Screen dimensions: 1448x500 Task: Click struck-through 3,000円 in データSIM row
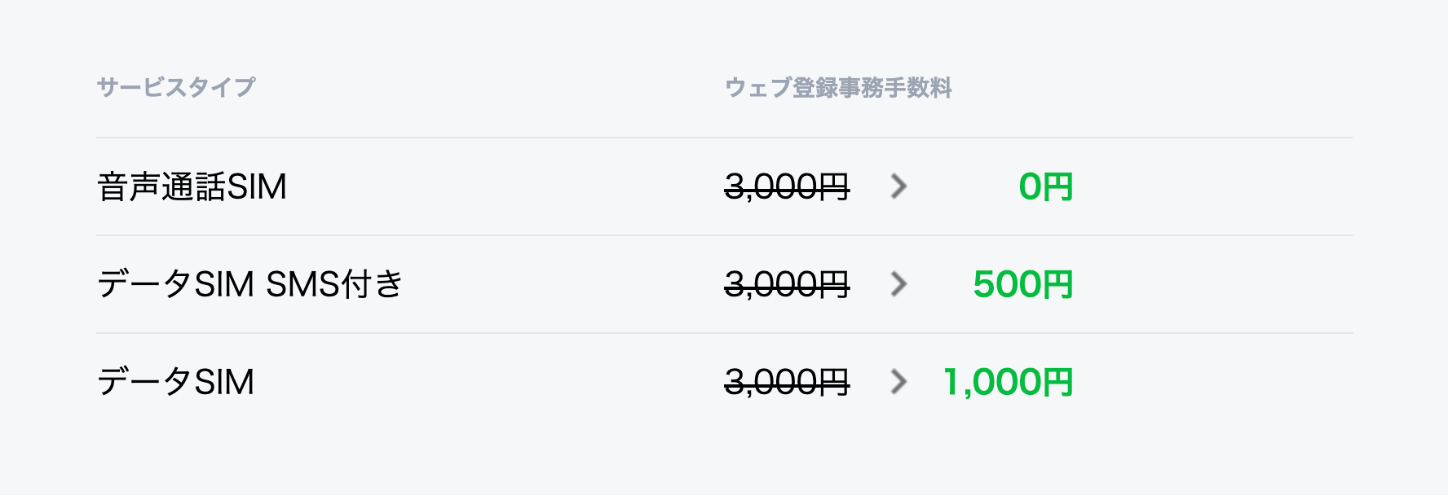pos(787,382)
